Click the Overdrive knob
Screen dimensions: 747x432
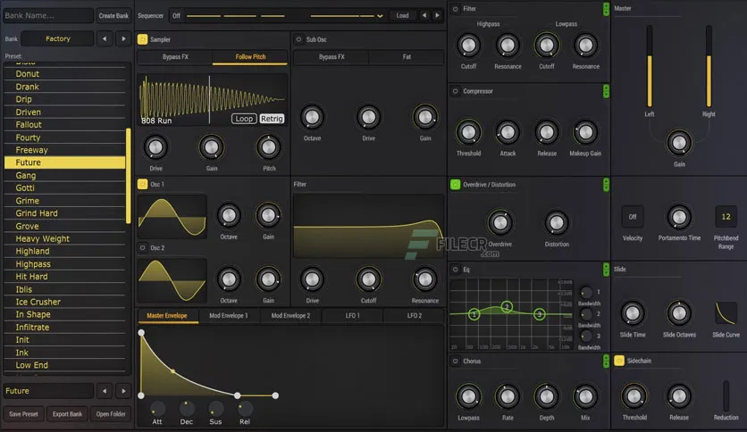(499, 222)
